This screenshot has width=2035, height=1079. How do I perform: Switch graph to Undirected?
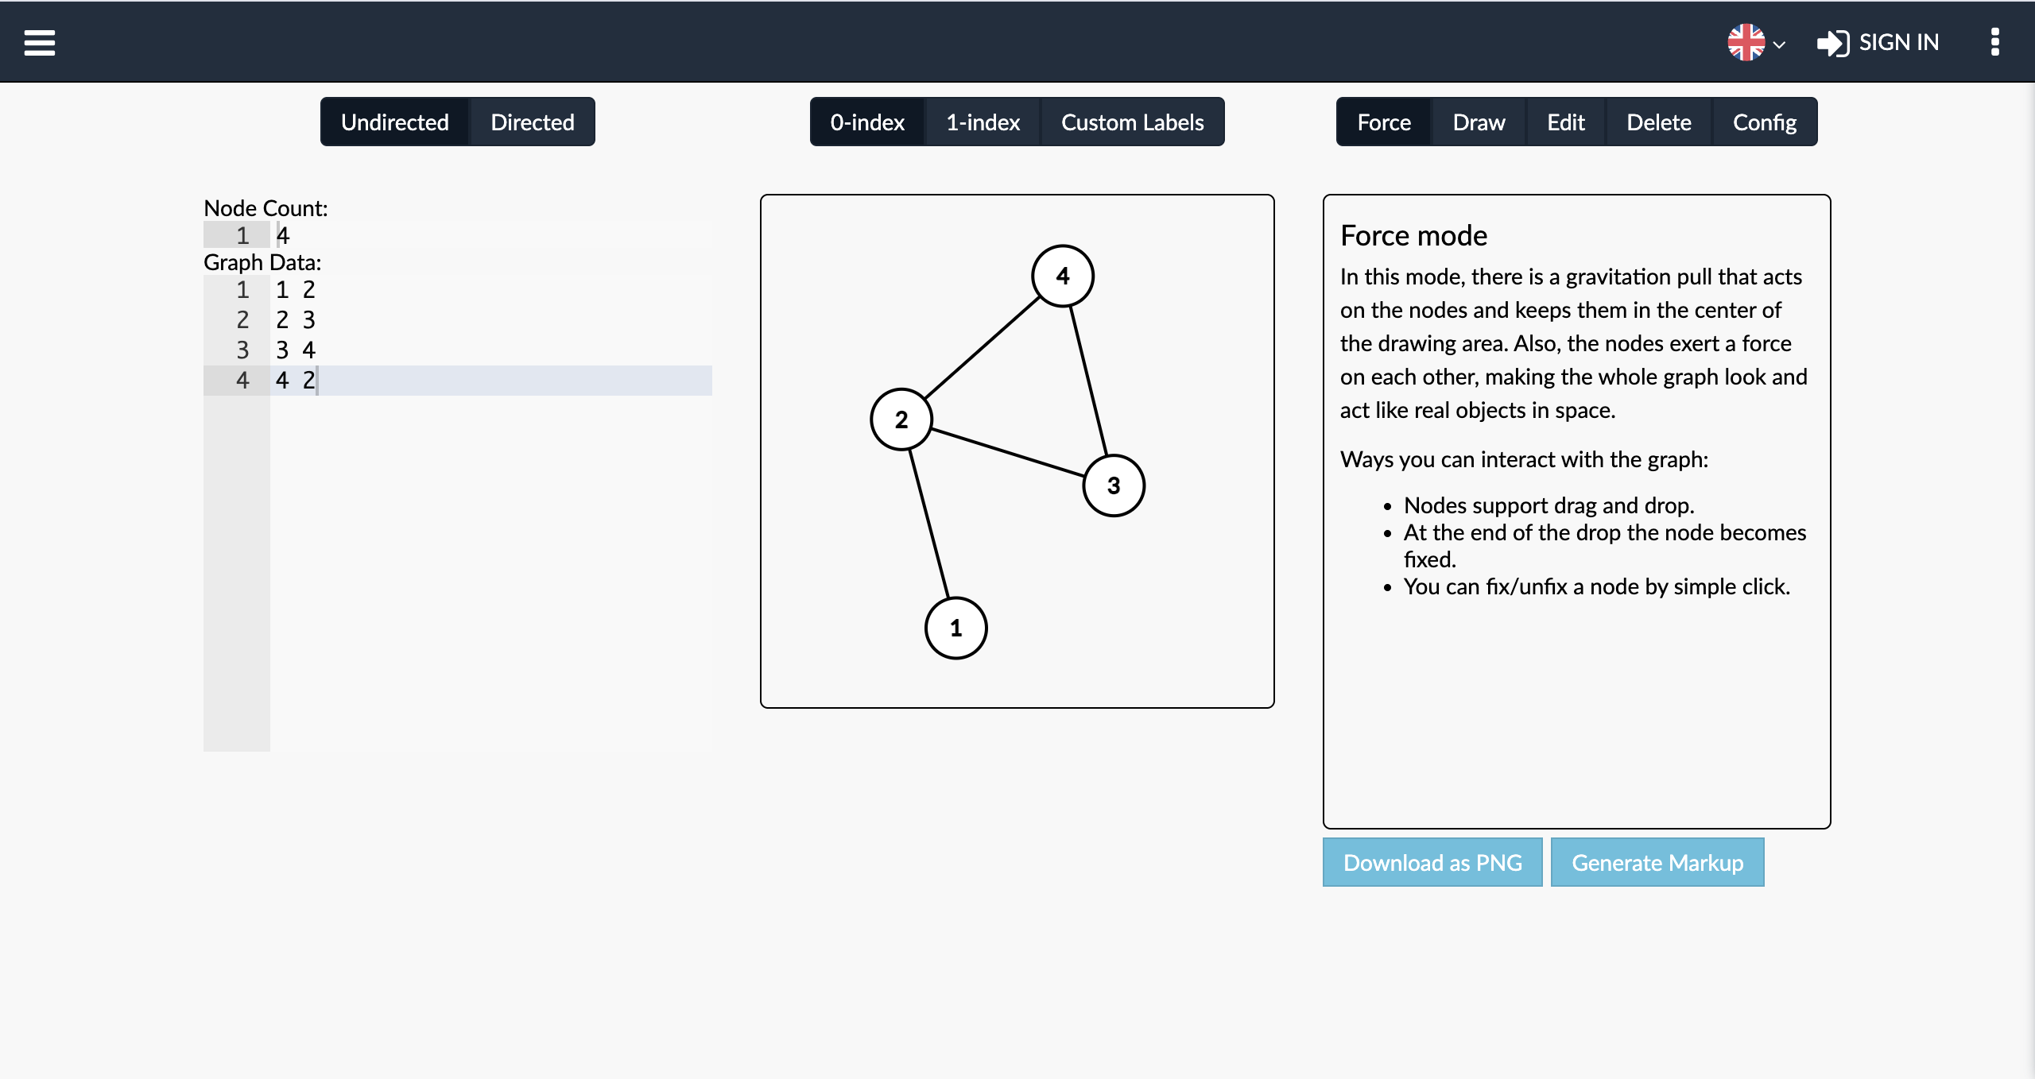pos(395,122)
